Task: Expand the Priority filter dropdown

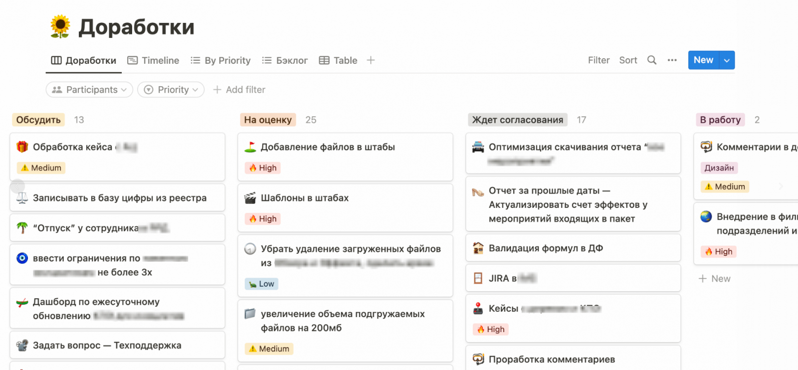Action: 171,90
